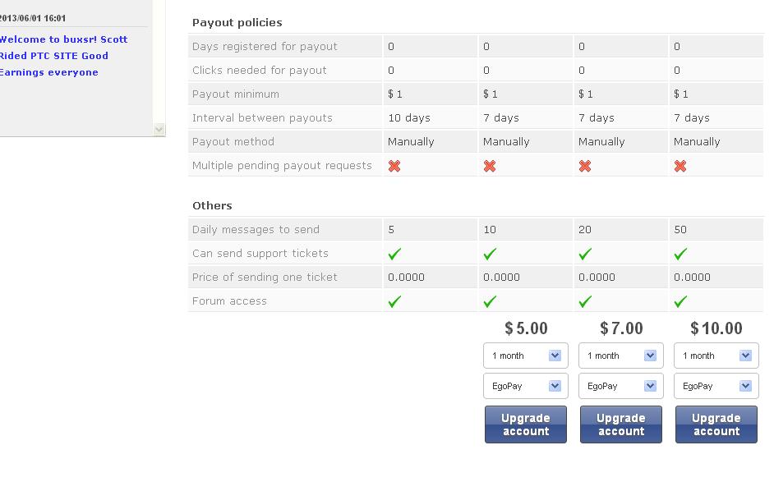Open the EgoPay dropdown under $10.00
The image size is (774, 491).
[716, 386]
